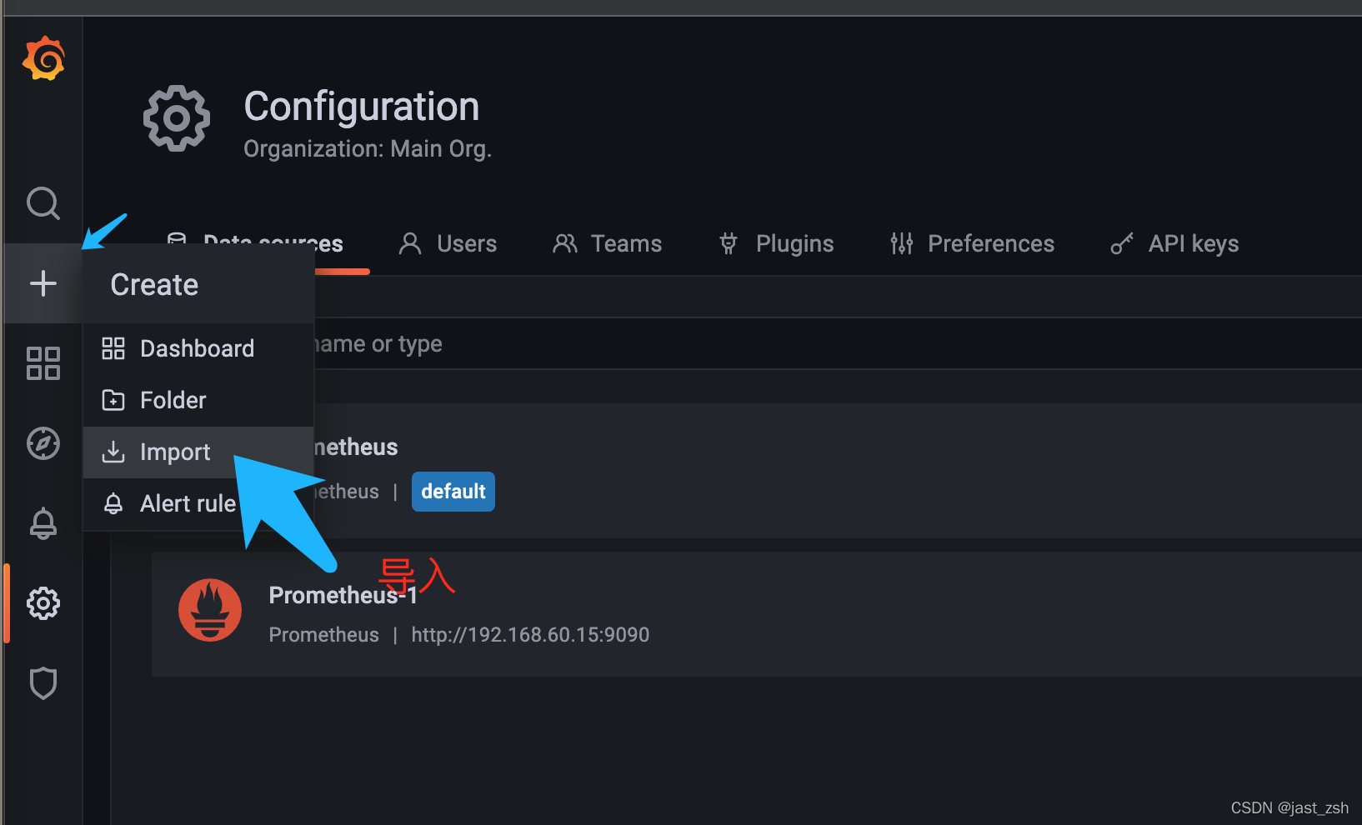Open the Server Admin shield icon
Screen dimensions: 1362x825
coord(43,683)
